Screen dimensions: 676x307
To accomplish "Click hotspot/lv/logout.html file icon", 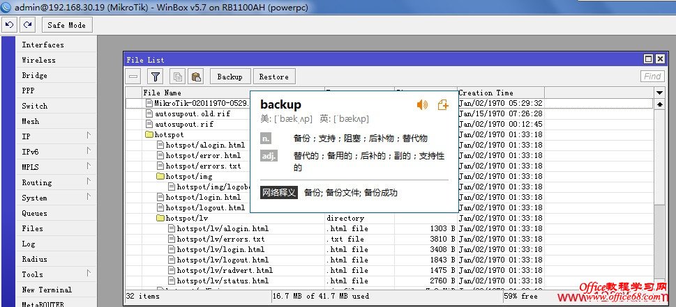I will 172,260.
